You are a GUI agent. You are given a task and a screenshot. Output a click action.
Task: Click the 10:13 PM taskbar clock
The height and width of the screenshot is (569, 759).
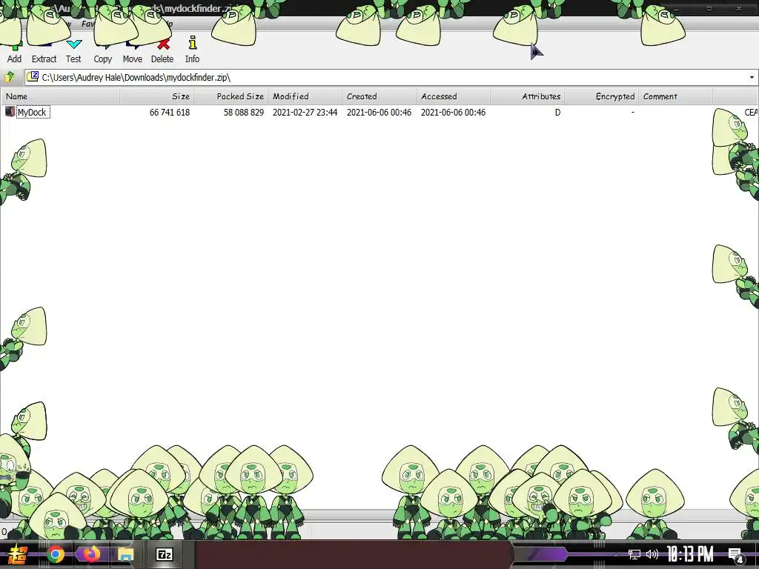coord(690,554)
